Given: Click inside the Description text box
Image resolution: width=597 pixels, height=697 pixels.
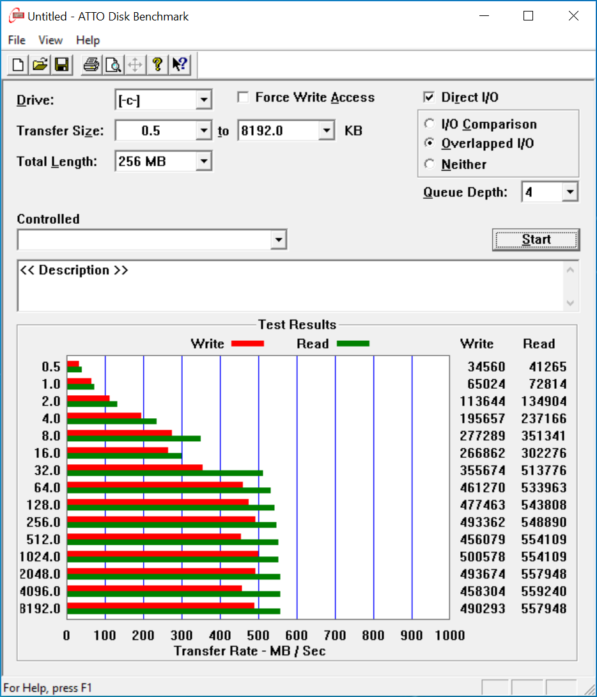Looking at the screenshot, I should point(291,286).
